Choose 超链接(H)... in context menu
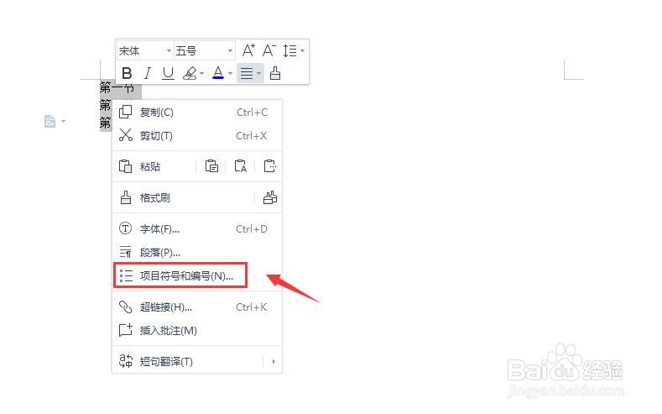The image size is (662, 414). 196,307
